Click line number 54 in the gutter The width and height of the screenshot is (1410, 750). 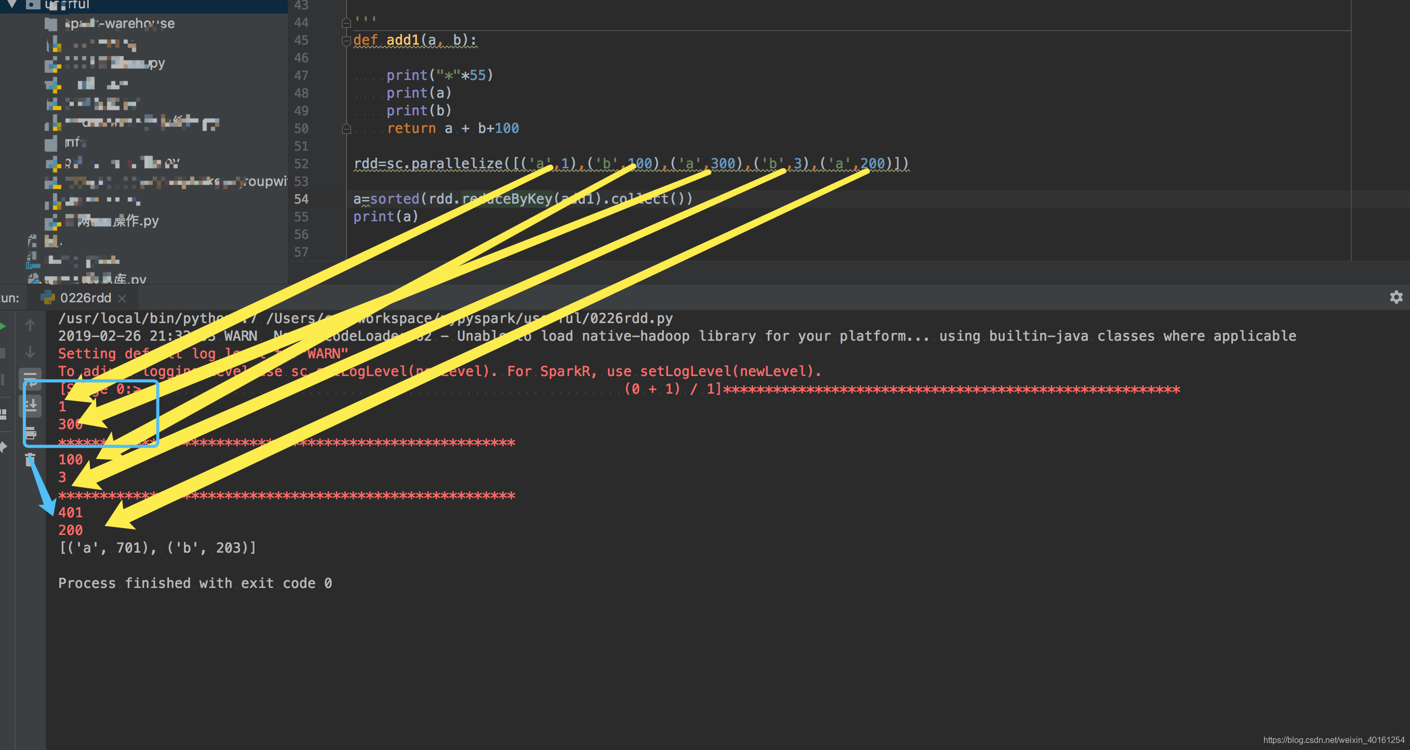tap(301, 199)
